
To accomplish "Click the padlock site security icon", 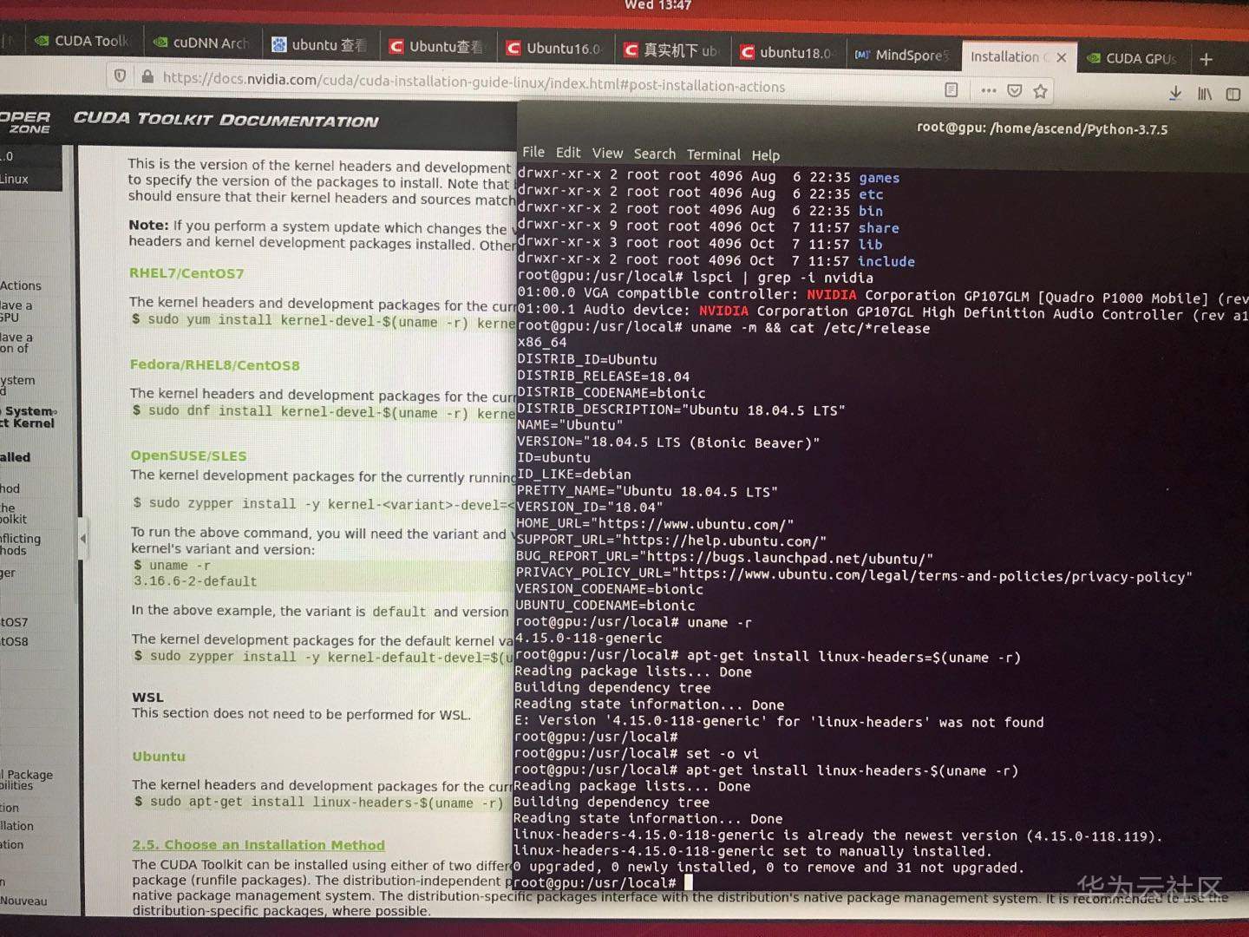I will [147, 76].
